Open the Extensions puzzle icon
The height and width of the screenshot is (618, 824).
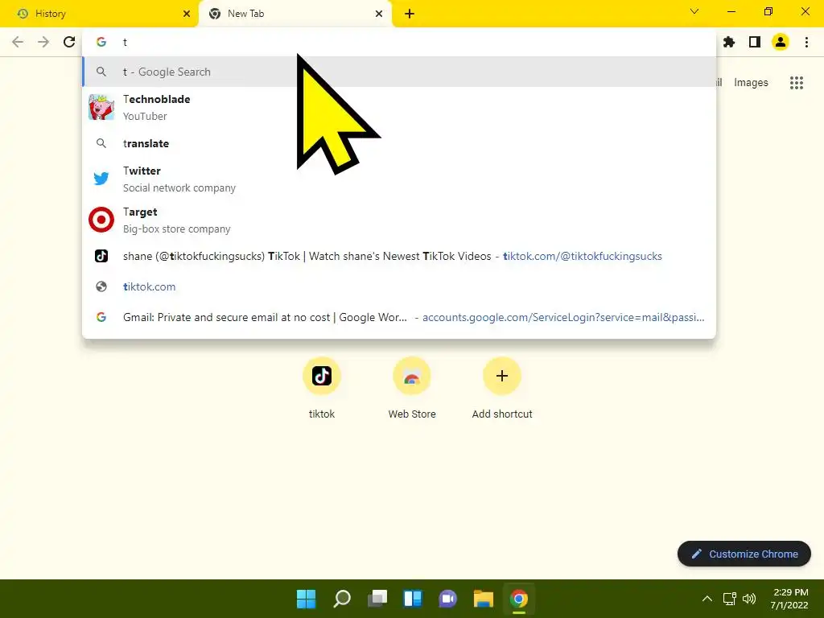729,42
